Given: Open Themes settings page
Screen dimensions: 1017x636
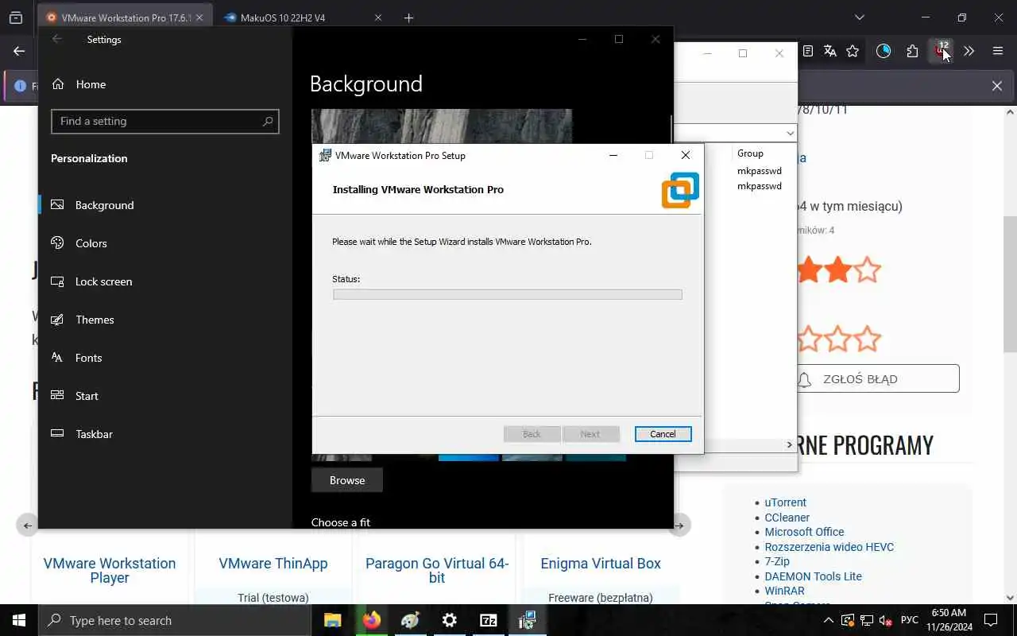Looking at the screenshot, I should (x=95, y=320).
